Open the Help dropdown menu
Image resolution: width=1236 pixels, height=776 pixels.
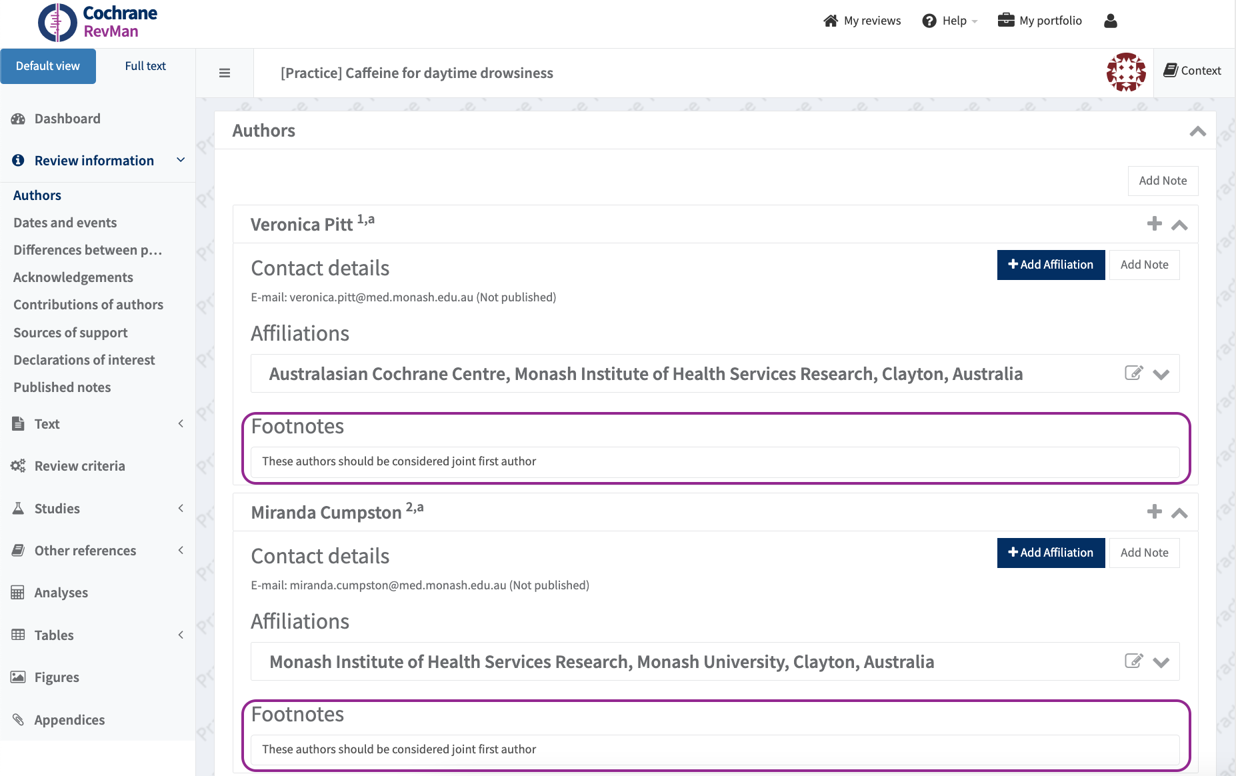pos(950,21)
